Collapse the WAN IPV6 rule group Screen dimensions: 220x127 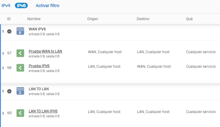9,31
